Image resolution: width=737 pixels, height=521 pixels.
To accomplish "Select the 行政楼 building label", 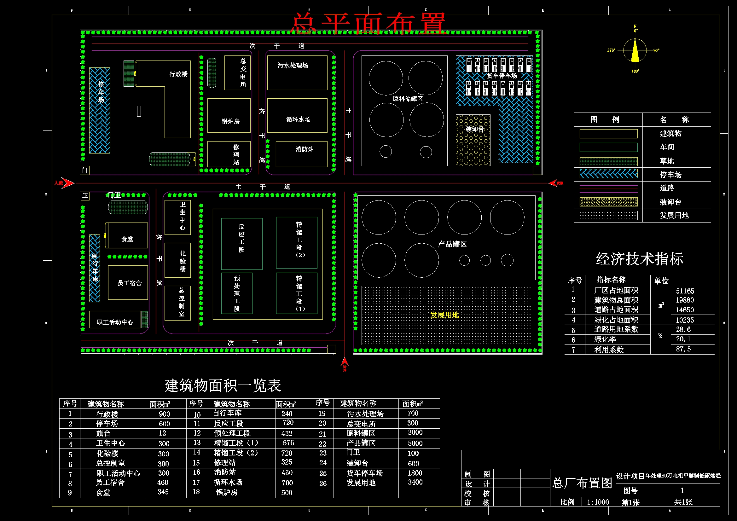I will 178,74.
